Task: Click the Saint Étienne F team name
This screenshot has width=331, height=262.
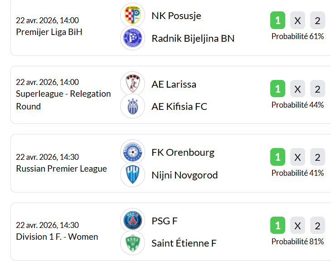Action: [184, 243]
